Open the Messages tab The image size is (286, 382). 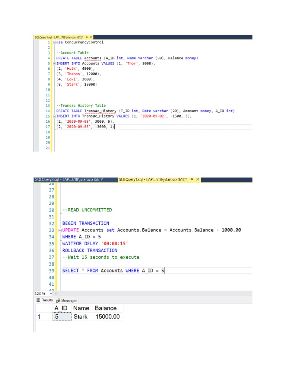point(67,300)
